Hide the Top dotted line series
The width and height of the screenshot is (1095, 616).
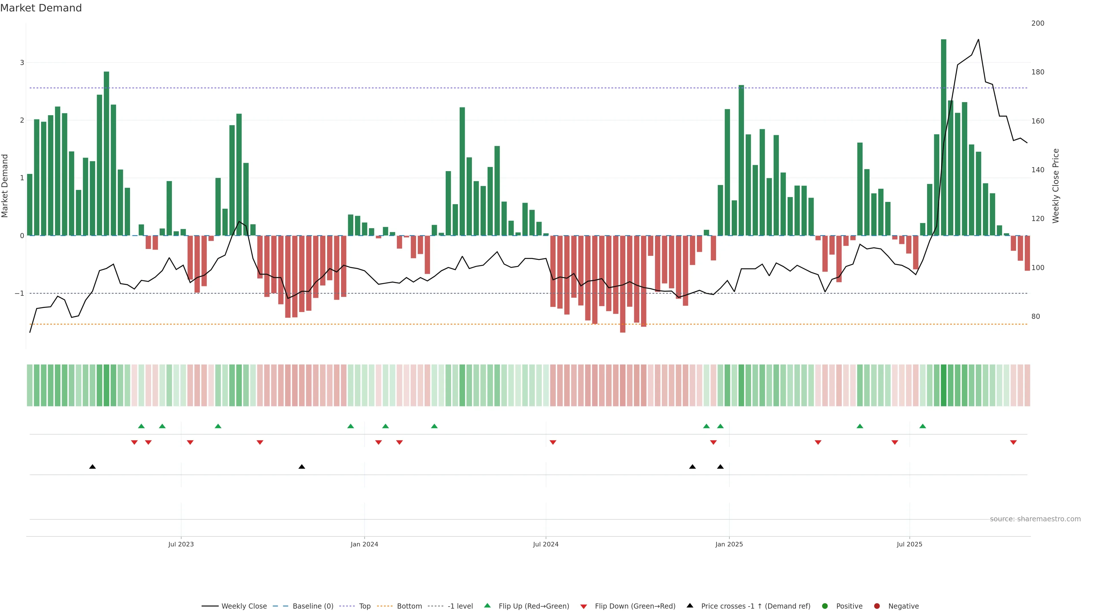(x=364, y=606)
